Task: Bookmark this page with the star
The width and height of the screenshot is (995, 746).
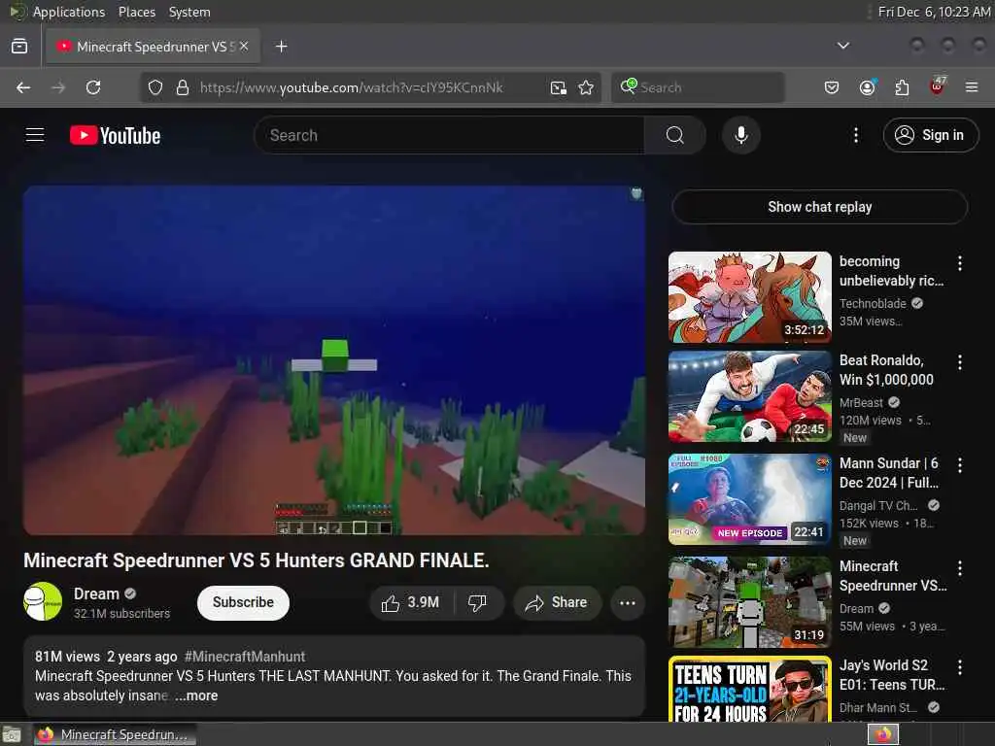Action: coord(586,87)
